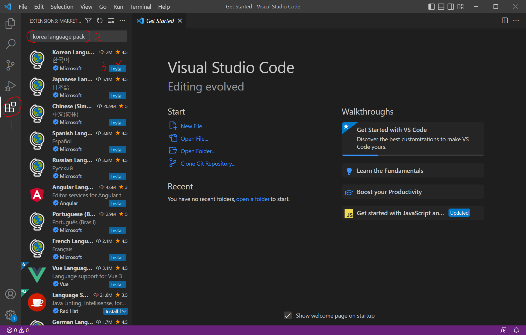Split the editor right
The image size is (526, 335).
[505, 21]
